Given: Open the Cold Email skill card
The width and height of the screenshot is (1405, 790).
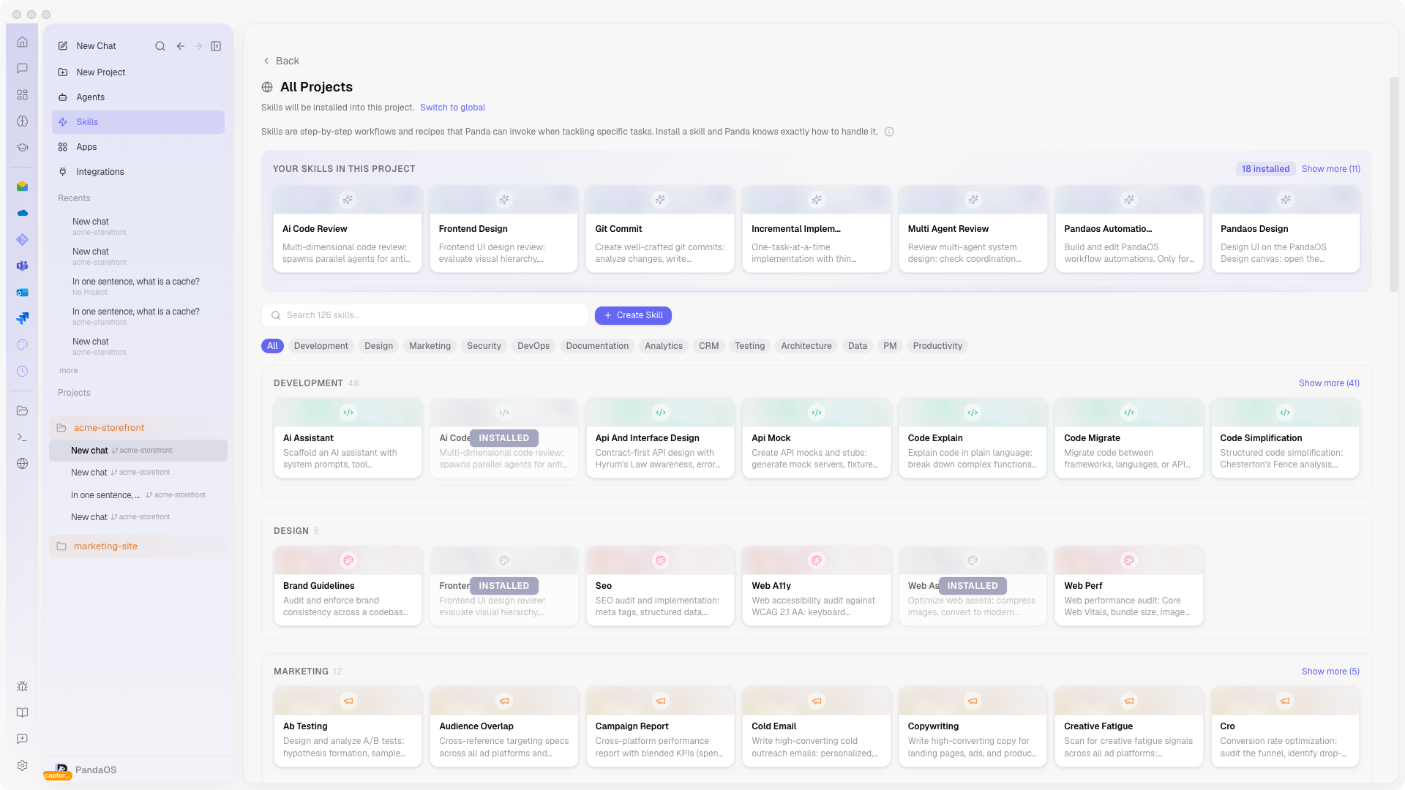Looking at the screenshot, I should [x=816, y=726].
